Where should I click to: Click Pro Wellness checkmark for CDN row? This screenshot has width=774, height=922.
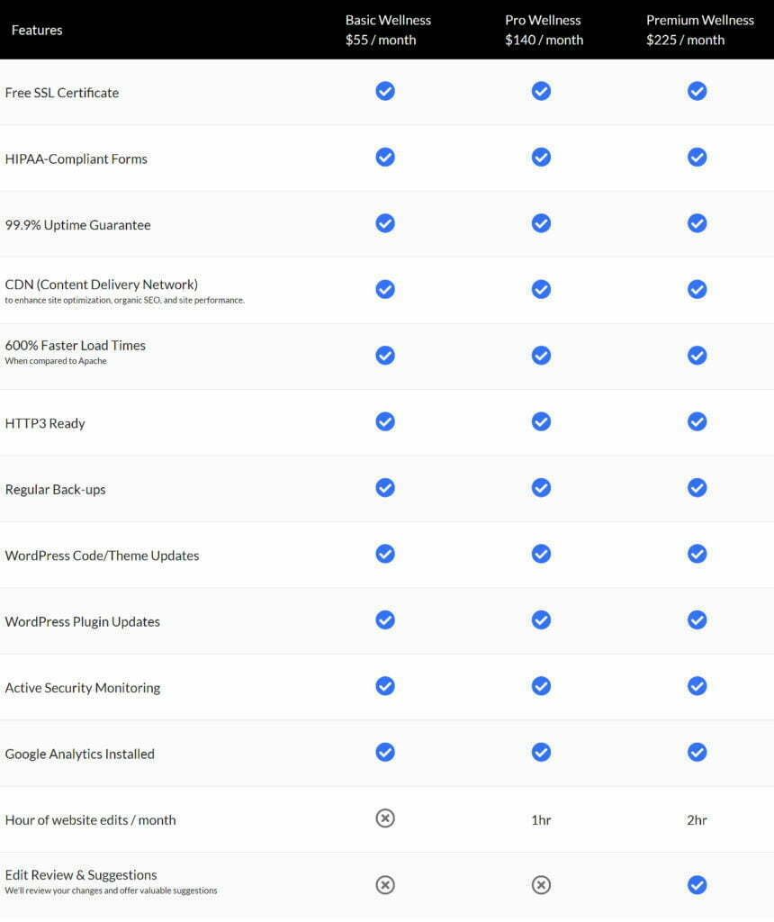[x=541, y=289]
